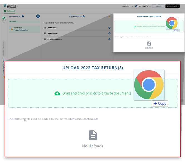This screenshot has width=185, height=163.
Task: Click the info icon beside Tom Taxpayer
Action: pos(23,16)
